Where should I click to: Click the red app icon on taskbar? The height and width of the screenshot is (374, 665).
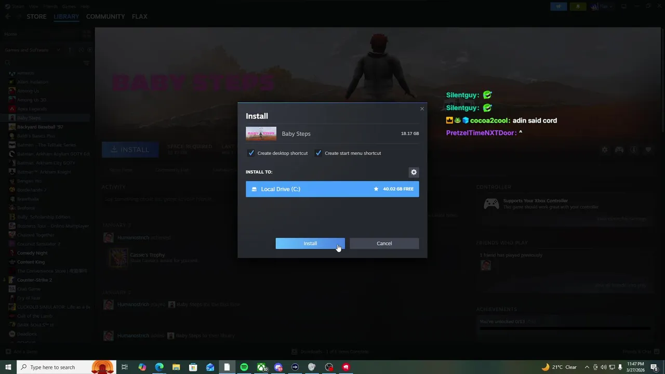coord(346,367)
